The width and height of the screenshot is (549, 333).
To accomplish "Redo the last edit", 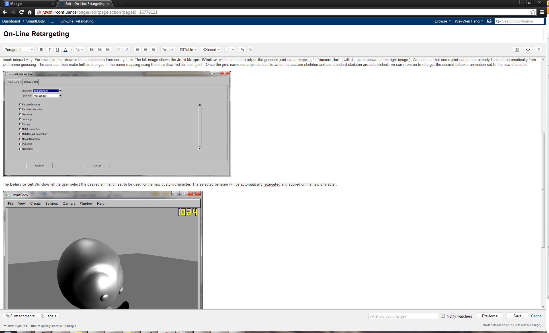I will (x=251, y=50).
